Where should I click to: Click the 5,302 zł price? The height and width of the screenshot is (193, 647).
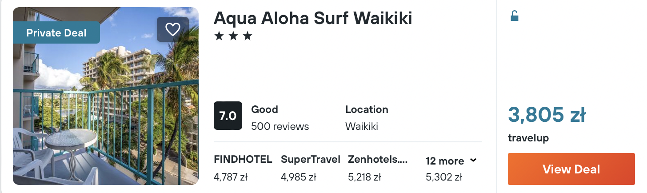pos(443,177)
